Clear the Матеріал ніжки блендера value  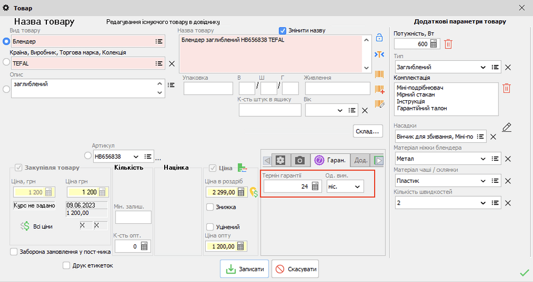[508, 159]
